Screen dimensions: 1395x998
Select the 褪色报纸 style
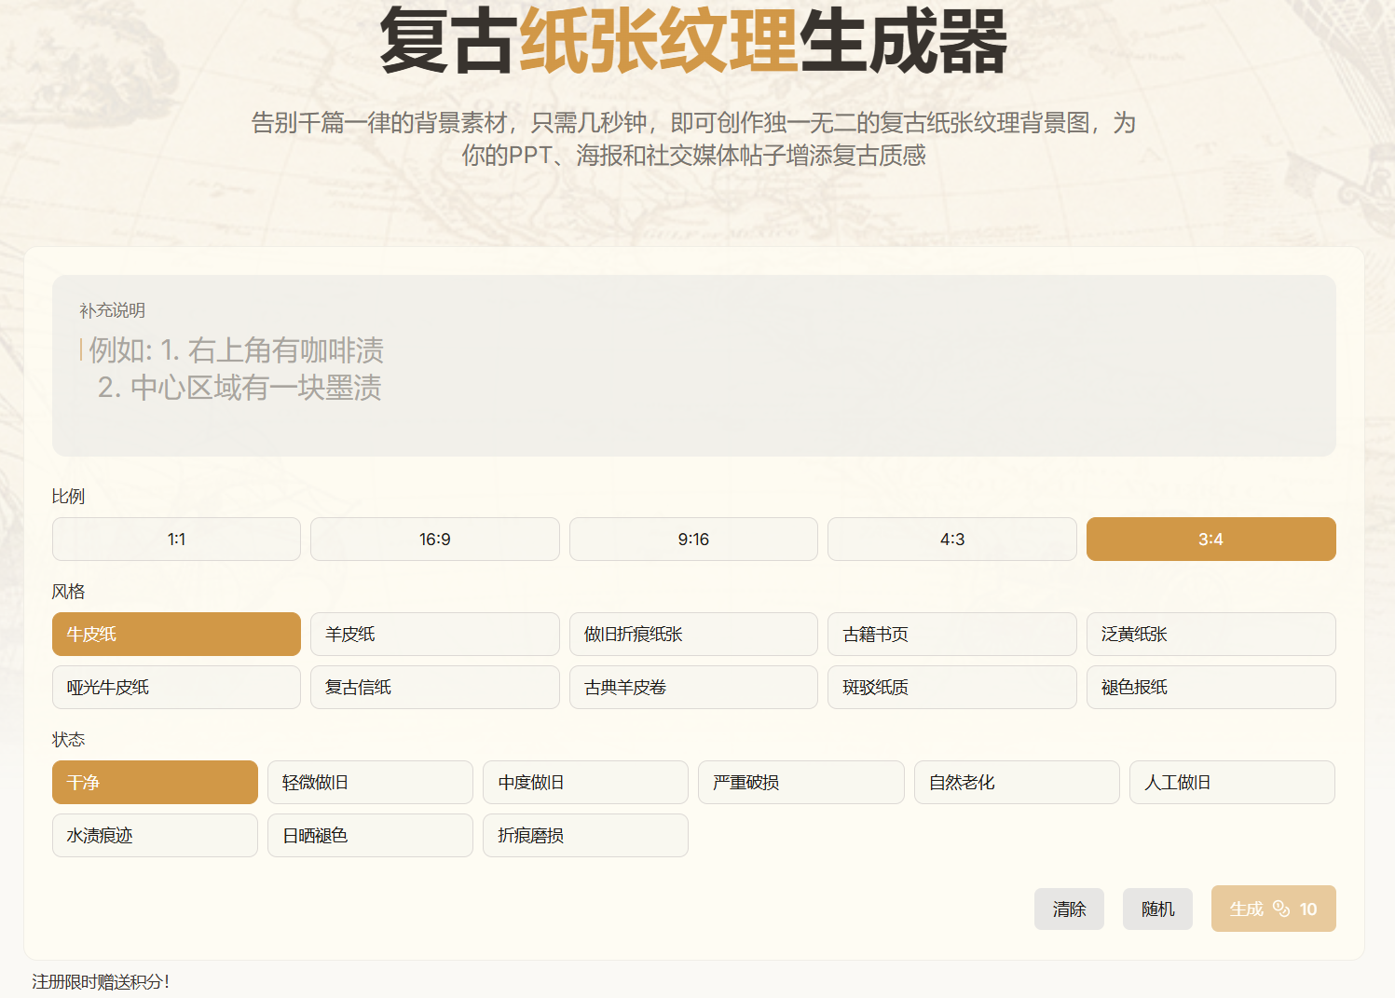(1210, 688)
